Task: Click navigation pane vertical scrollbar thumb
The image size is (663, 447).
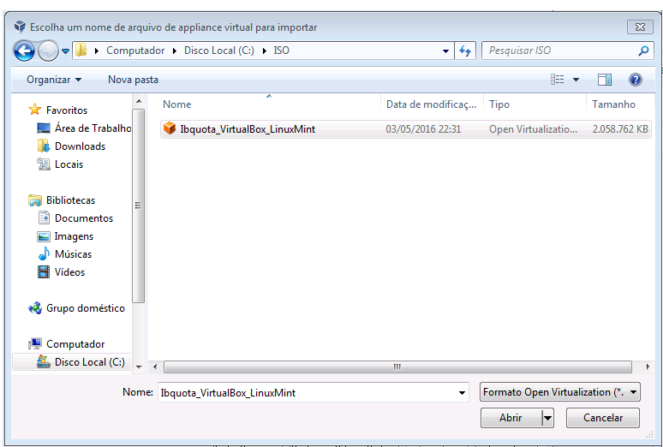Action: click(x=138, y=206)
